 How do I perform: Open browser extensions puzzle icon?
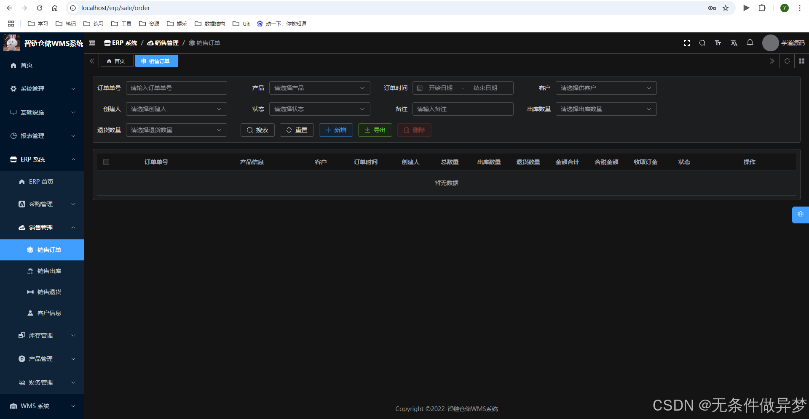pyautogui.click(x=762, y=8)
